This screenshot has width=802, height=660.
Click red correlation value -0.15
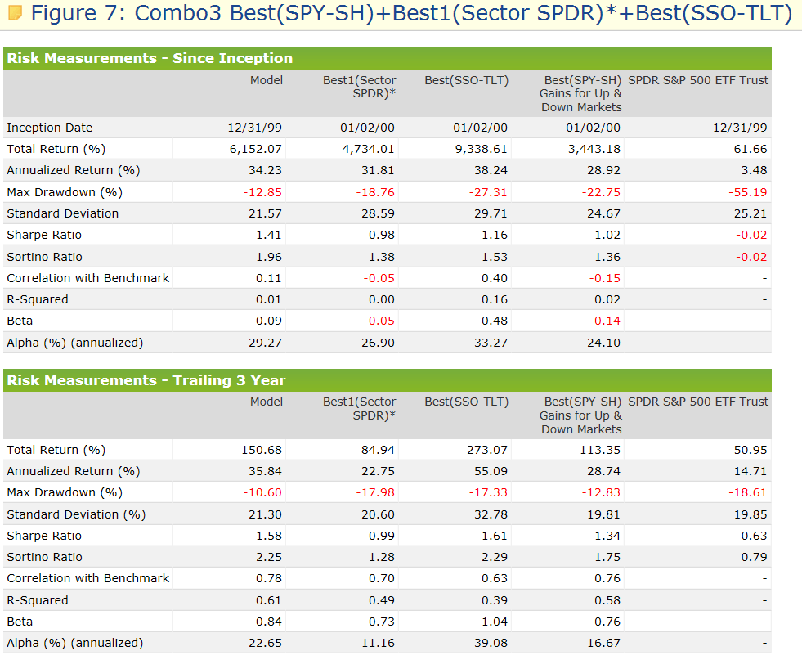click(604, 278)
